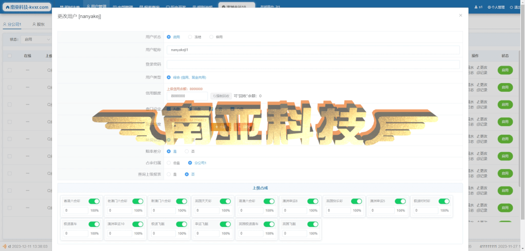525x251 pixels.
Task: Click the 状态 column header in the background table
Action: pyautogui.click(x=505, y=56)
